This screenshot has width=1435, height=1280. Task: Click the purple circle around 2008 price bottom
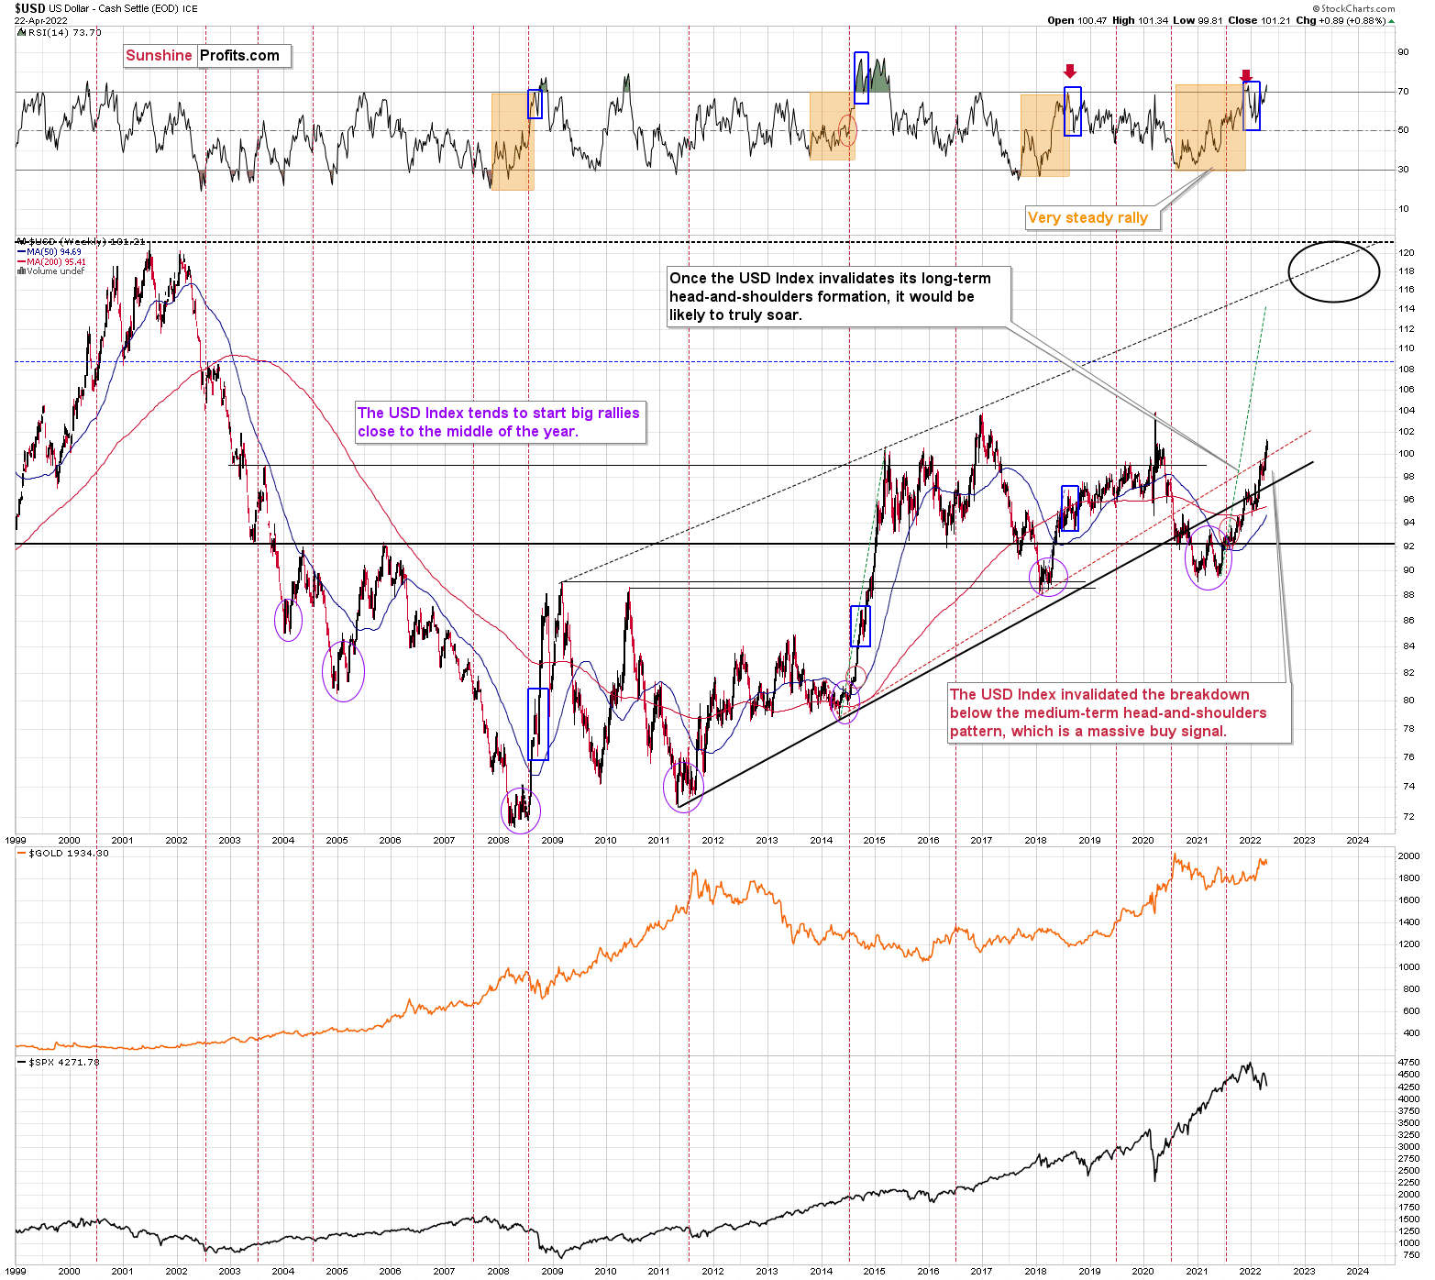click(x=520, y=810)
